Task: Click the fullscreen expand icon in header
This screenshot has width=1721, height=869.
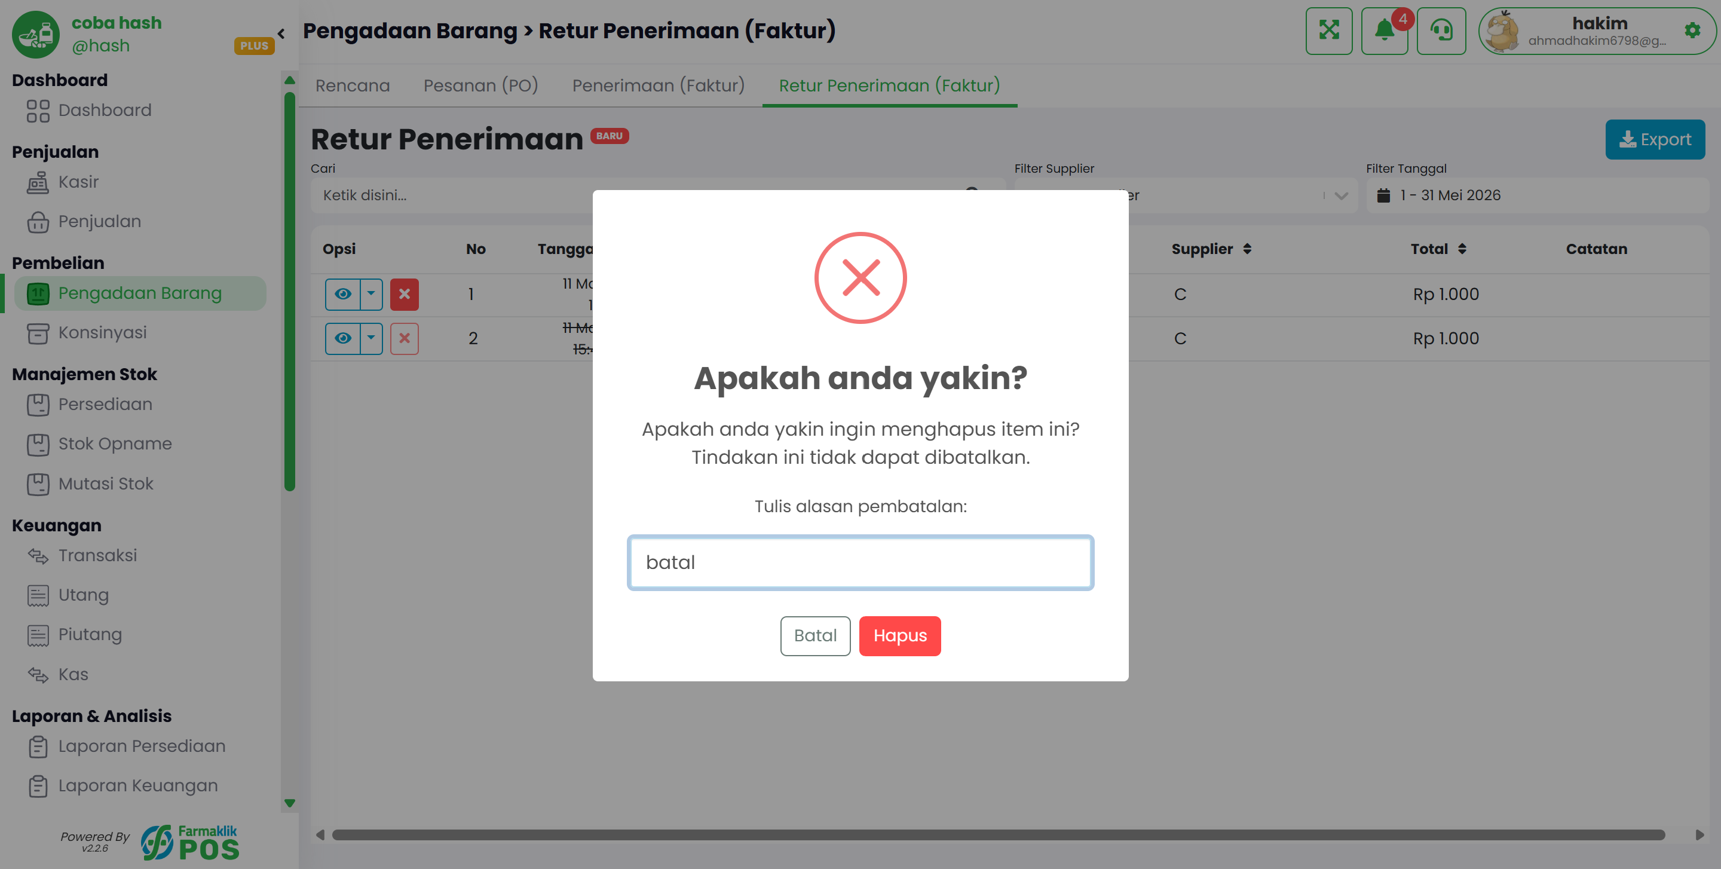Action: click(1328, 30)
